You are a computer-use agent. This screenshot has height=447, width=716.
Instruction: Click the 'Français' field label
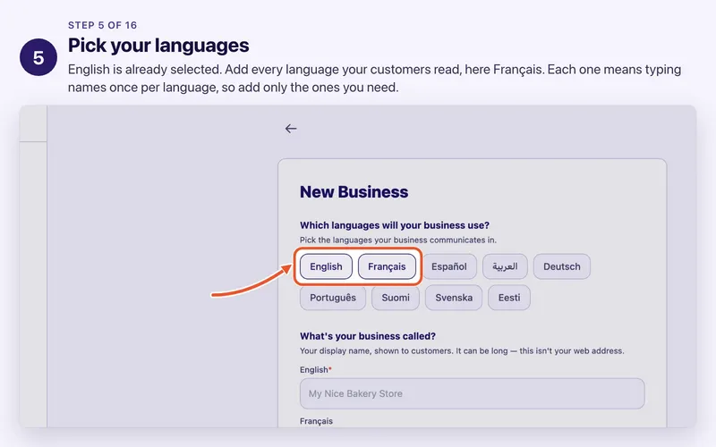click(316, 421)
